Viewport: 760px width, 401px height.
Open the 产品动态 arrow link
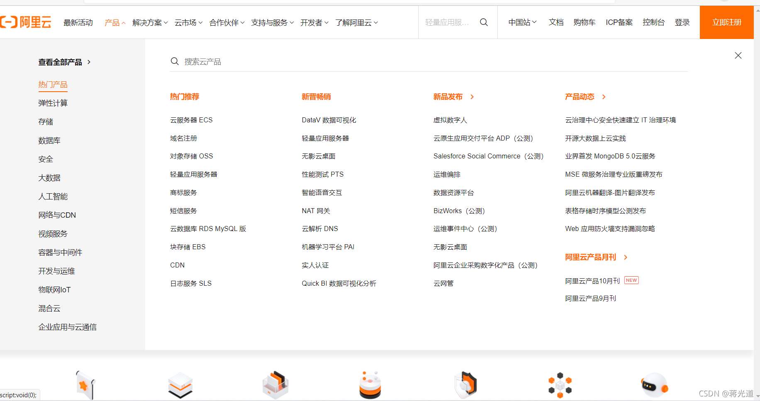click(604, 97)
